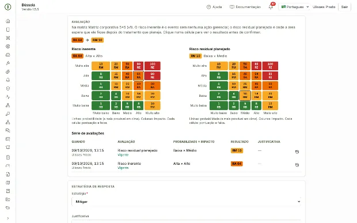Open the columns sidebar icon
Image resolution: width=357 pixels, height=223 pixels.
(7, 183)
